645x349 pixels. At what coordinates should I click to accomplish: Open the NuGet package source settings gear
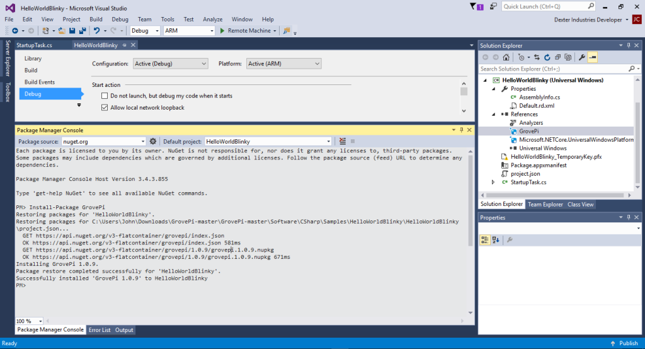coord(152,141)
